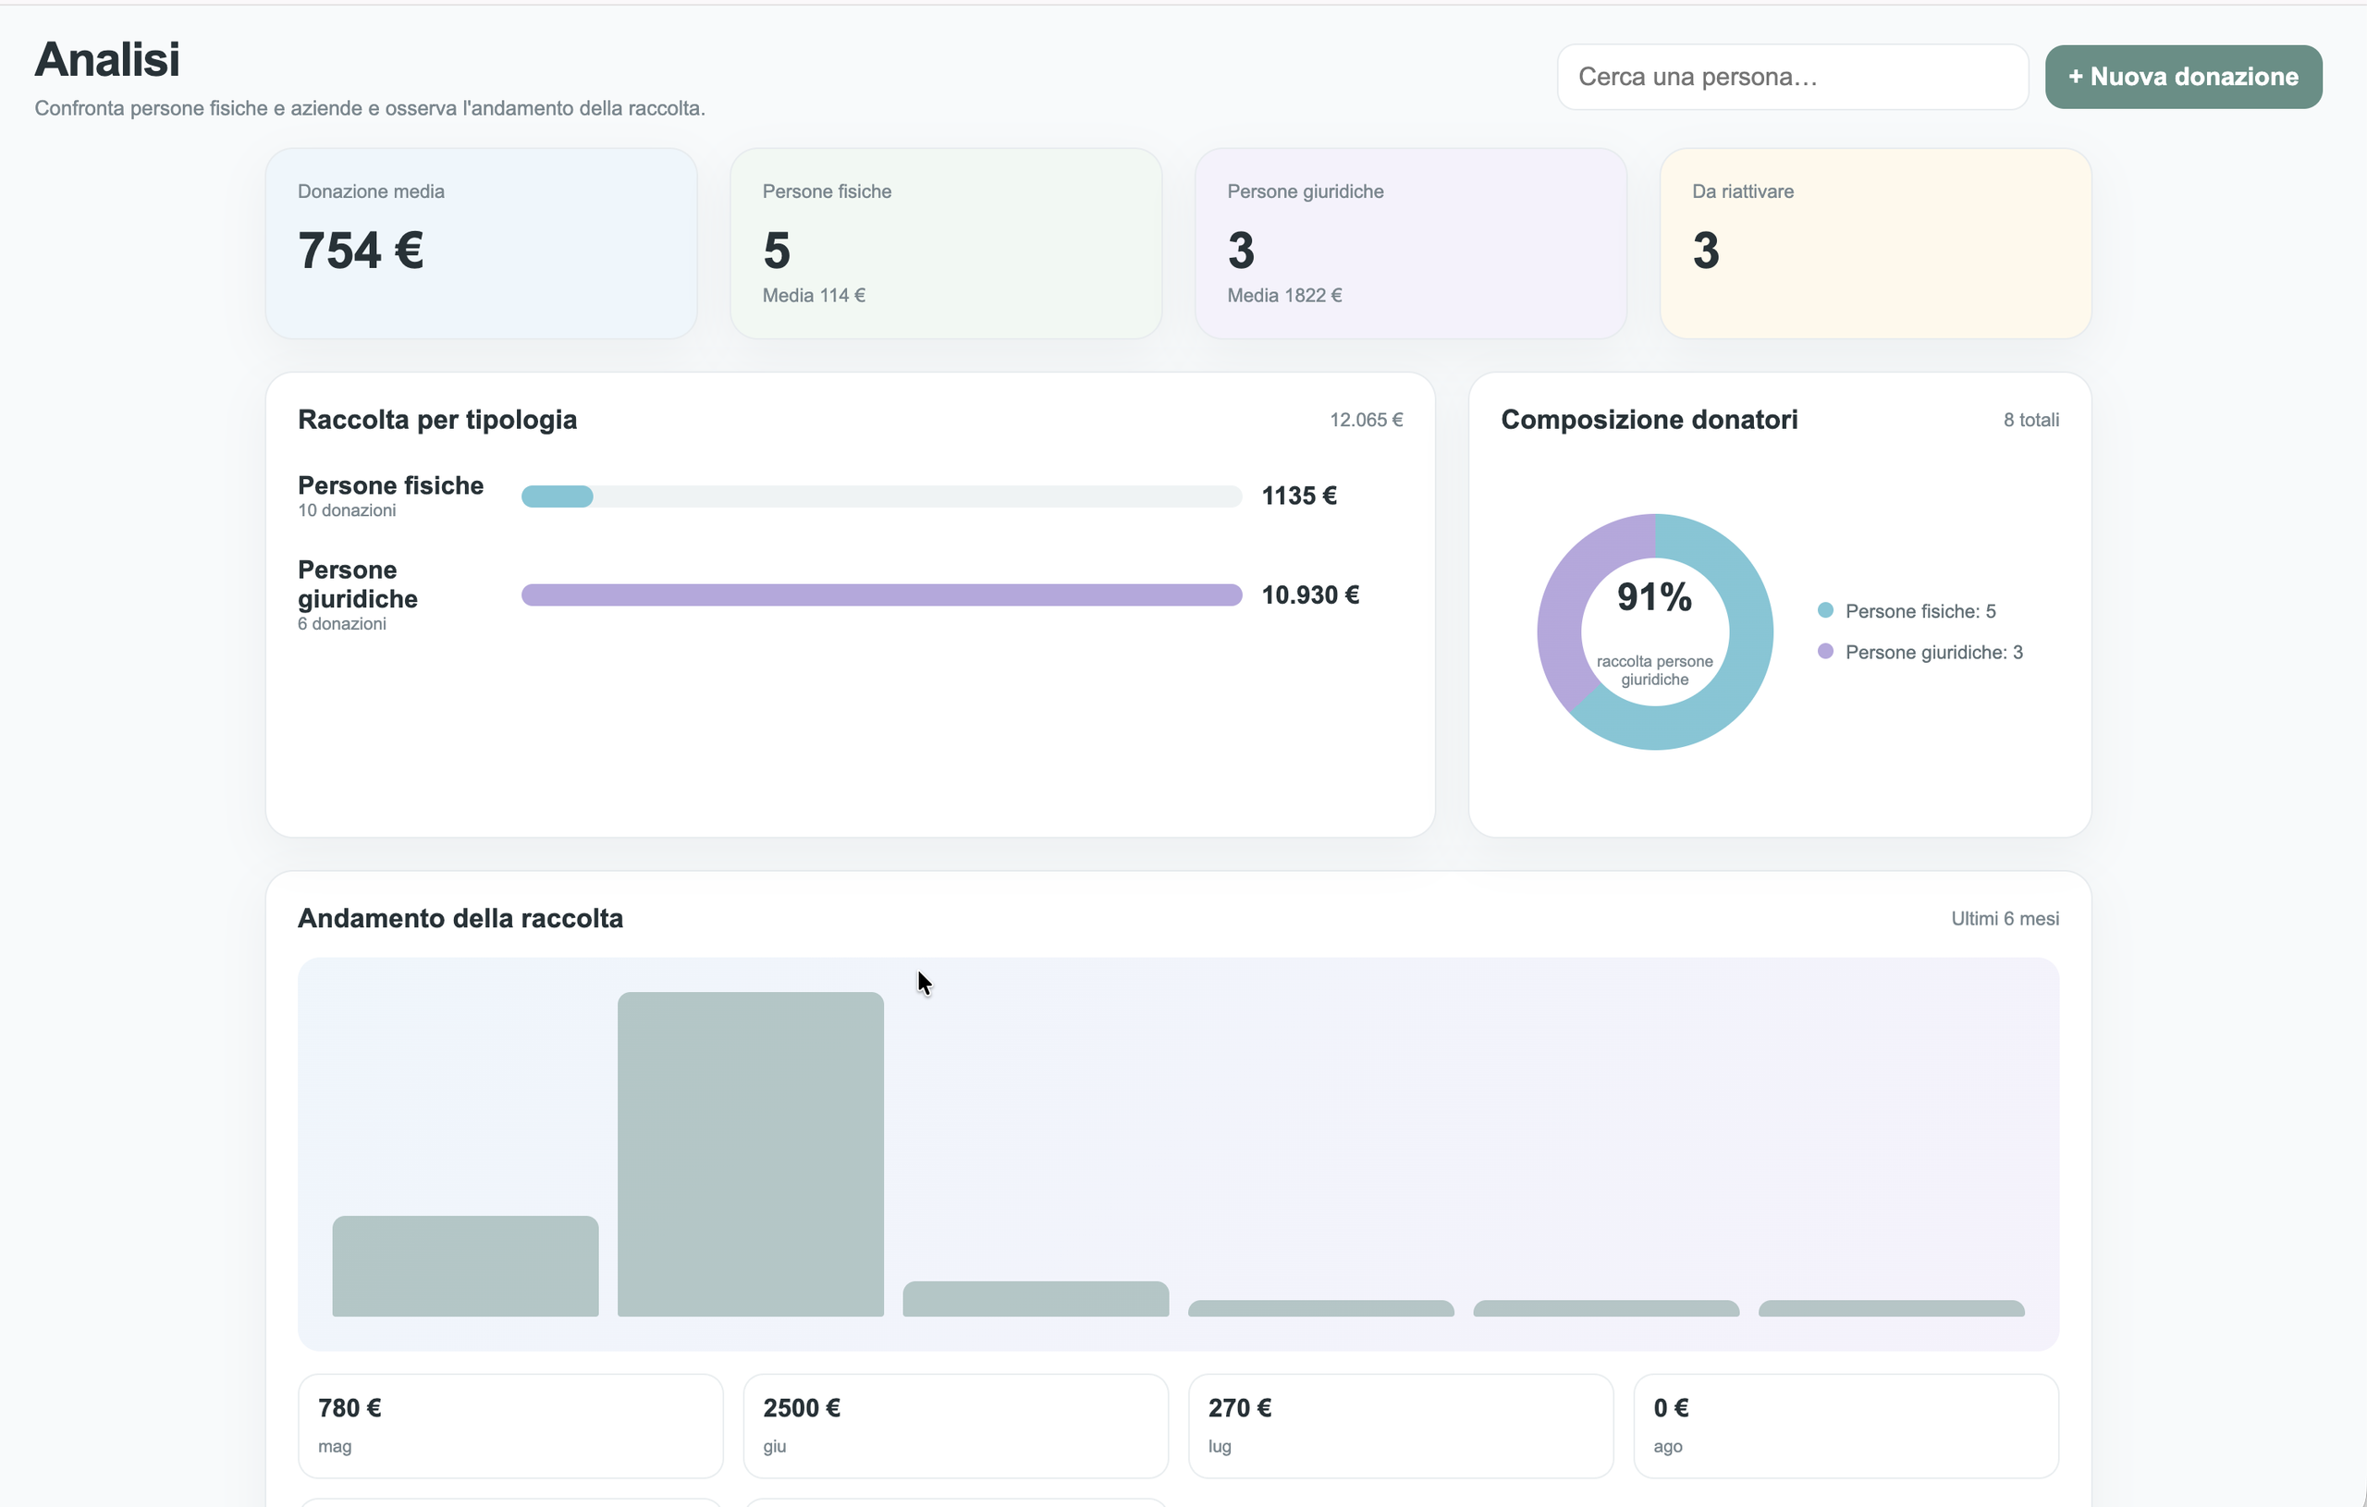Click the donut chart showing 91%
The height and width of the screenshot is (1507, 2367).
click(1654, 631)
